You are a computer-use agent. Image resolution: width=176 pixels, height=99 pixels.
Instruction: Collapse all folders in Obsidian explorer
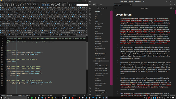pyautogui.click(x=107, y=8)
